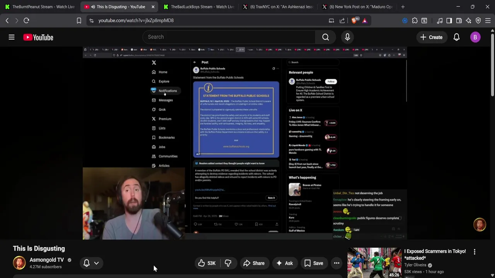
Task: Switch to the New York Post on X tab
Action: point(357,7)
